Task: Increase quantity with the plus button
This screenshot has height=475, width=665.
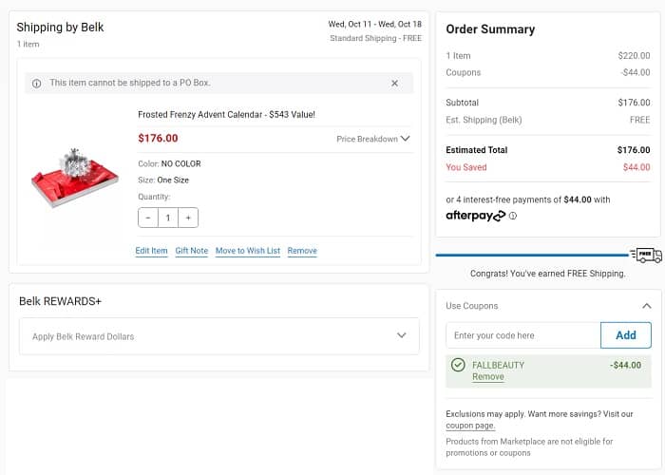Action: click(x=188, y=218)
